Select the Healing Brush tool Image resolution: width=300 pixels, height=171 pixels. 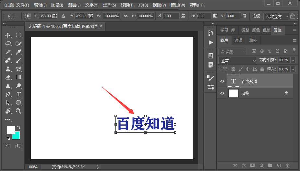[8, 60]
